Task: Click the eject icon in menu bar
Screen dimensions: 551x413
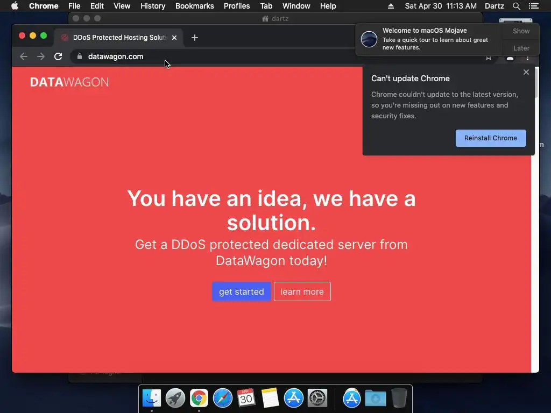Action: (391, 6)
